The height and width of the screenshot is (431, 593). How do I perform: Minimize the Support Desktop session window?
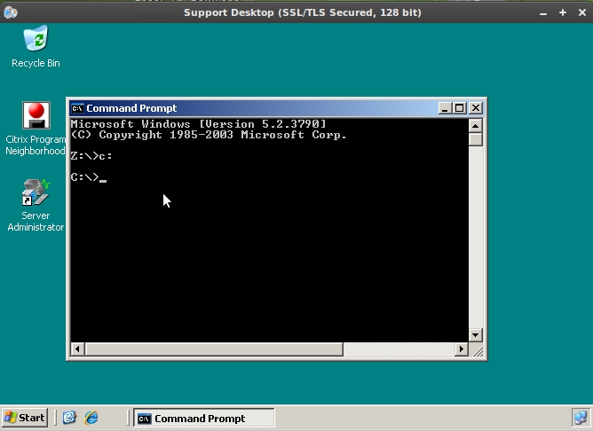pyautogui.click(x=544, y=12)
